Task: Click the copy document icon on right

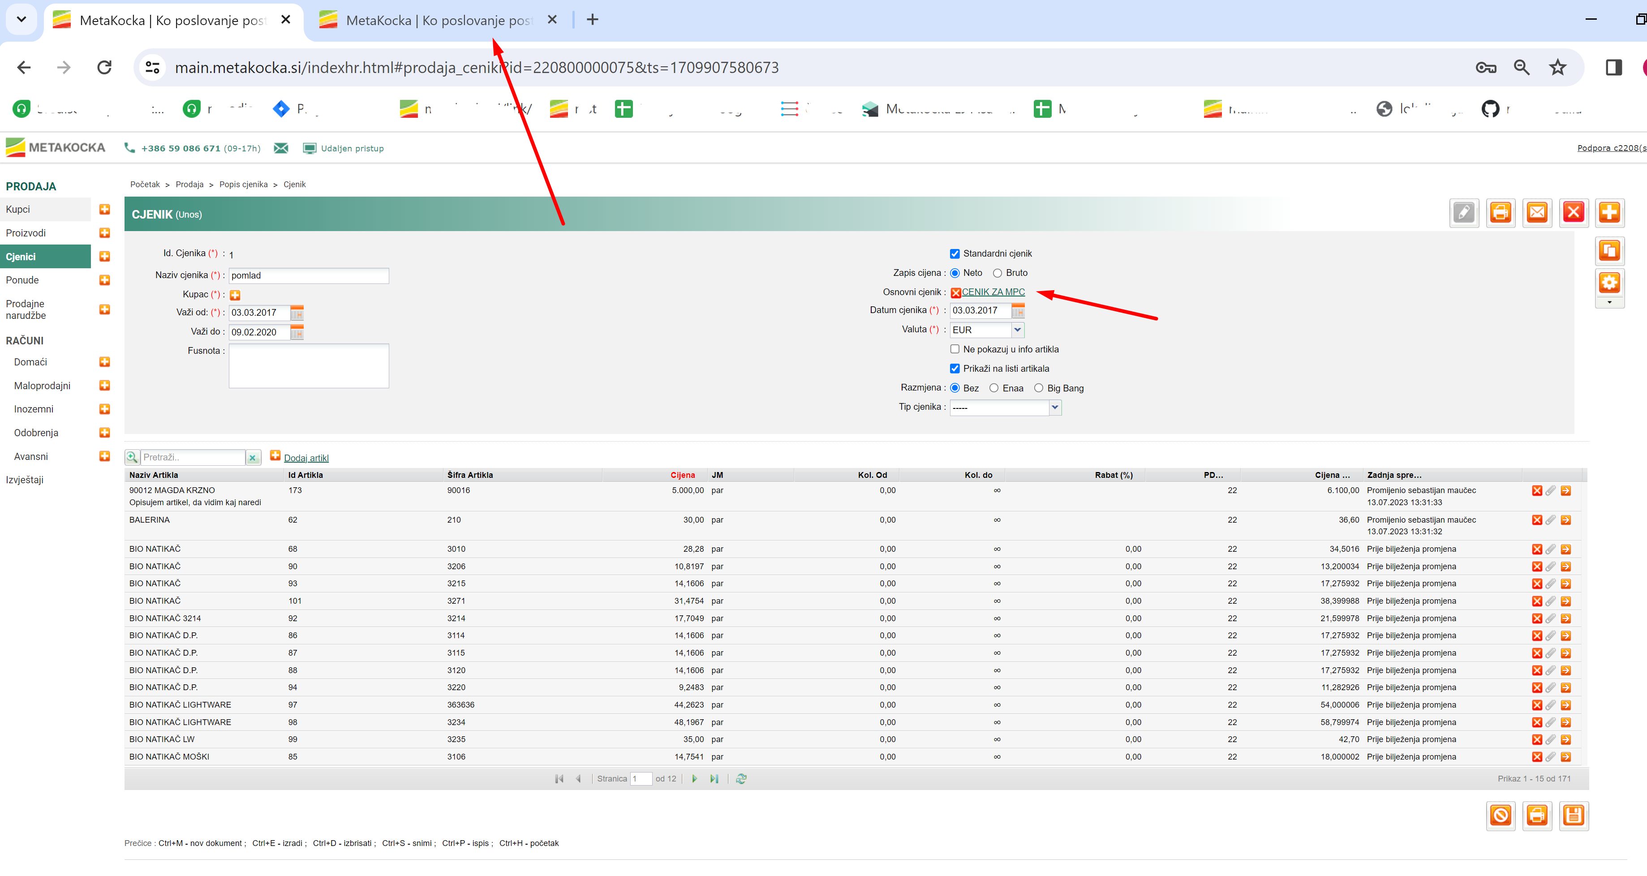Action: (1609, 250)
